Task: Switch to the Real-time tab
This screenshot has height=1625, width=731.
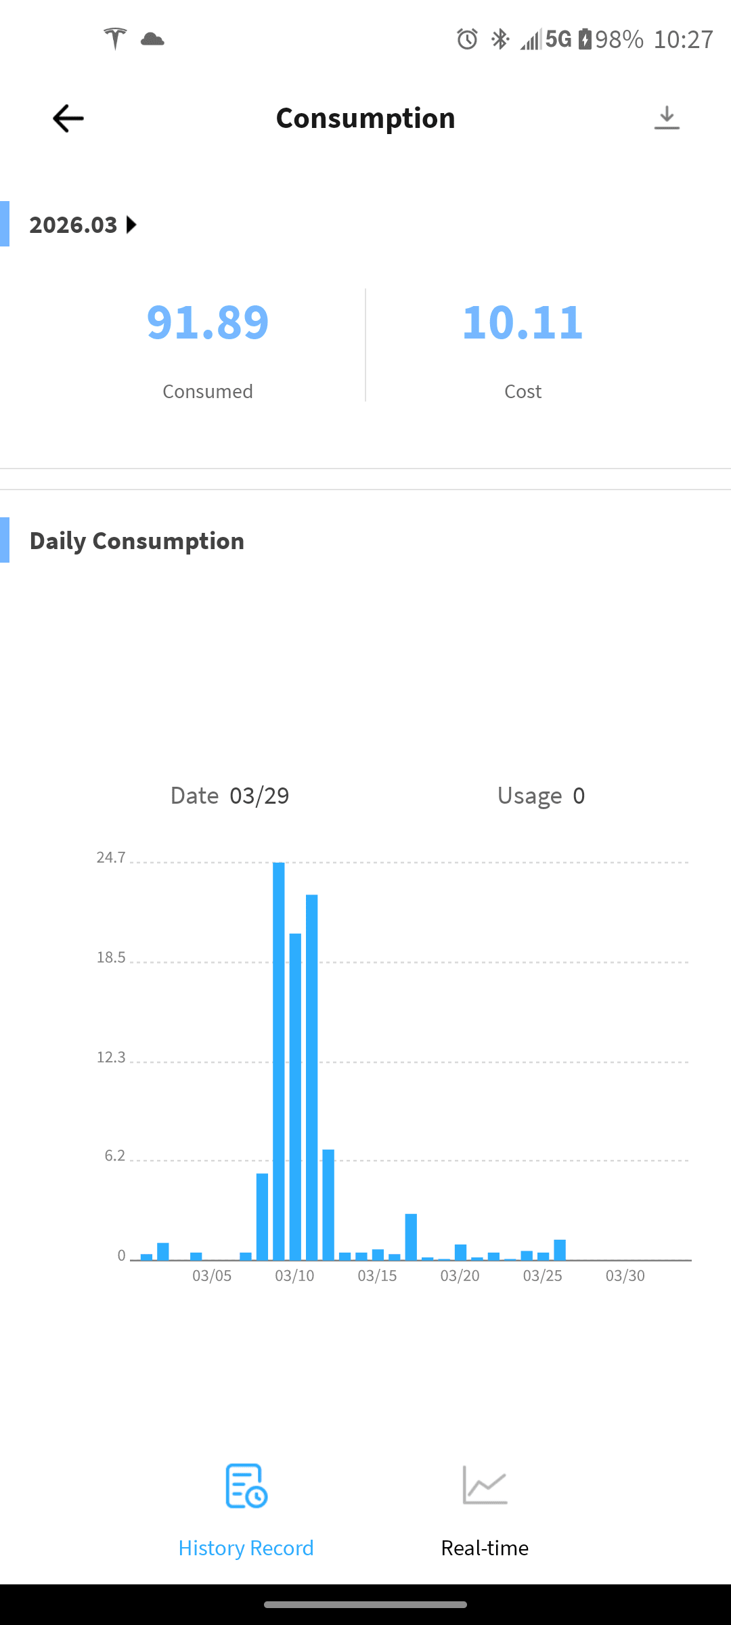Action: coord(485,1548)
